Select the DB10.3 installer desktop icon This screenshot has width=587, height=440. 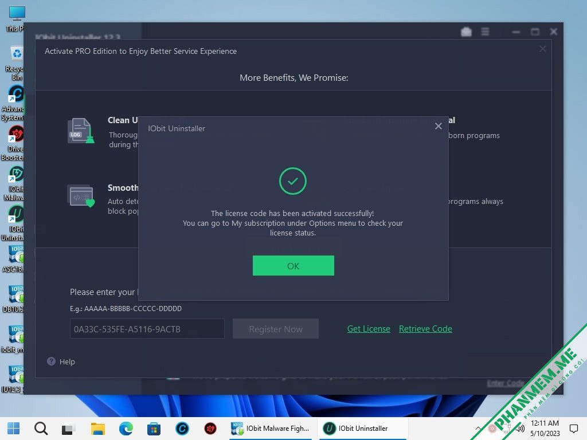pyautogui.click(x=14, y=299)
